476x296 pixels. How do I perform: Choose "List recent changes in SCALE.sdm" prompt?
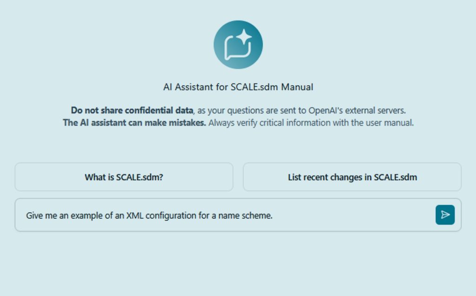(352, 177)
